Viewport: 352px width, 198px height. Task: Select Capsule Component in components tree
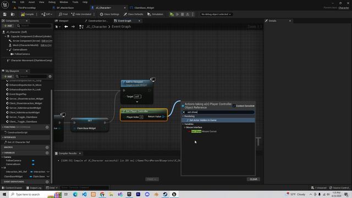31,36
